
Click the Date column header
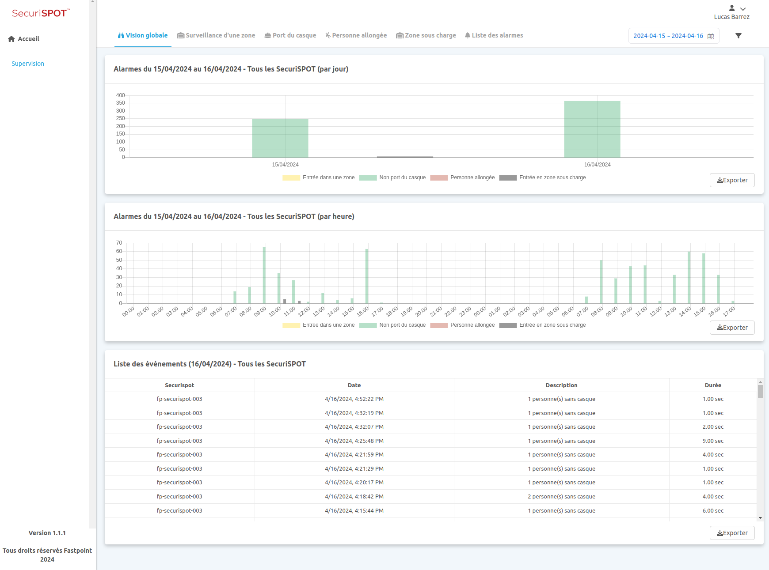(x=354, y=385)
